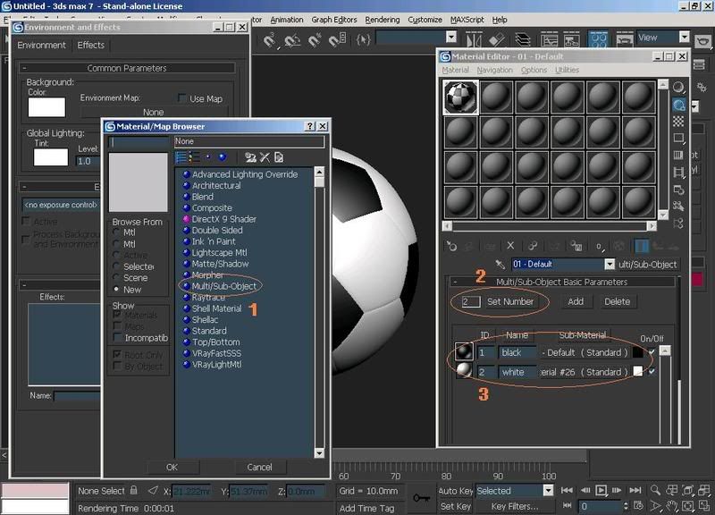The height and width of the screenshot is (515, 715).
Task: Toggle checkered Background icon in Material Editor
Action: (x=679, y=122)
